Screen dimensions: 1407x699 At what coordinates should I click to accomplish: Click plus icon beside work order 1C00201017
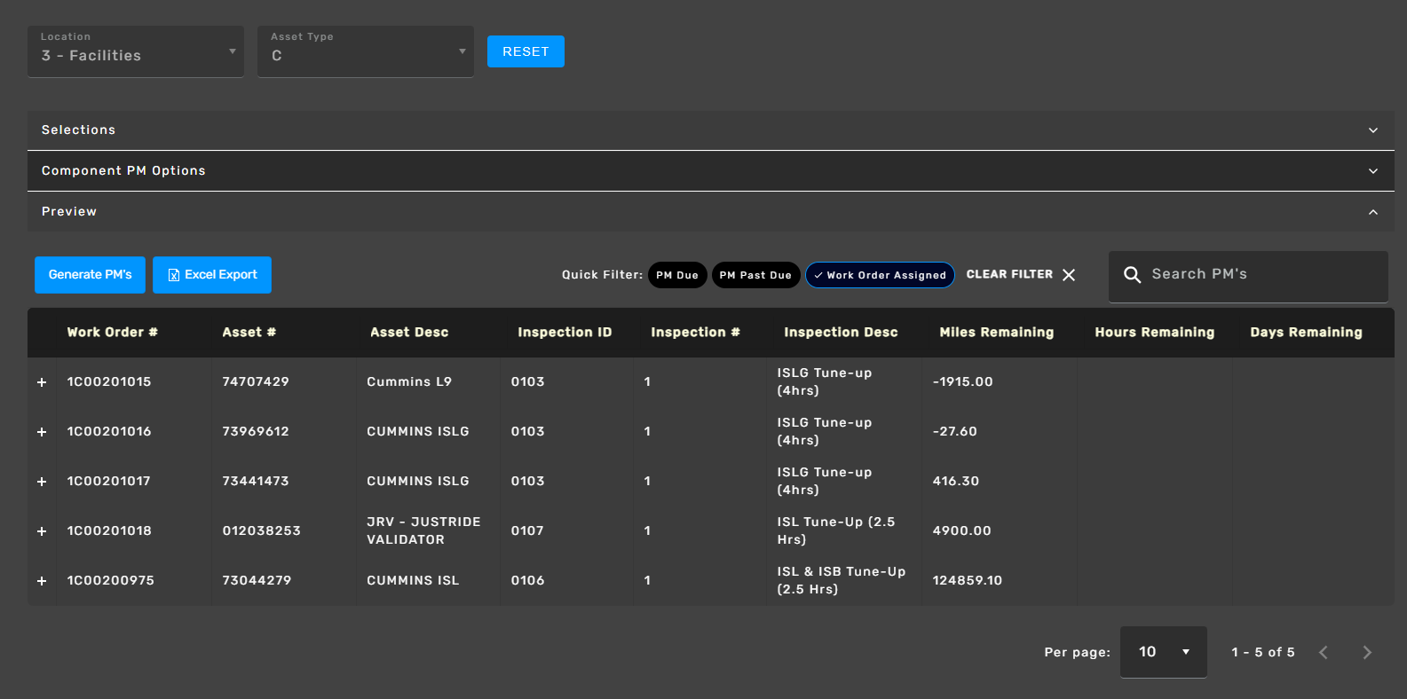[x=42, y=482]
